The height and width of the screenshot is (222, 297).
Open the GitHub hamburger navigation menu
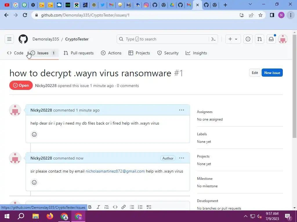click(x=9, y=39)
